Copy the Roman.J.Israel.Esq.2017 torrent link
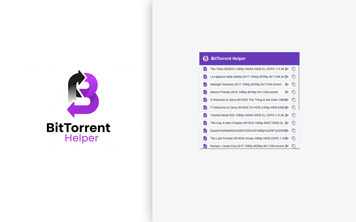This screenshot has width=356, height=222. click(x=294, y=146)
